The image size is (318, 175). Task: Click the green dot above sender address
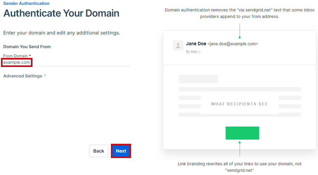[240, 37]
